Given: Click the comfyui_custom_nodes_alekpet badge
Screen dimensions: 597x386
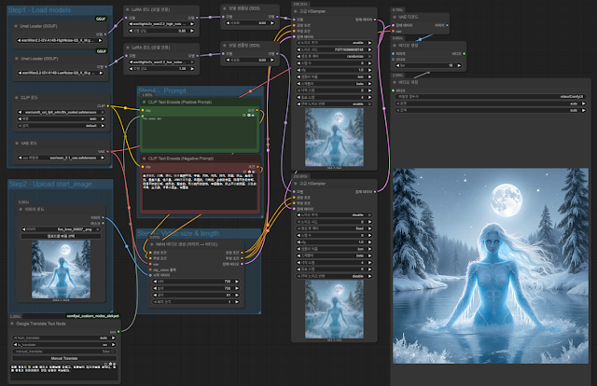Looking at the screenshot, I should pos(92,316).
